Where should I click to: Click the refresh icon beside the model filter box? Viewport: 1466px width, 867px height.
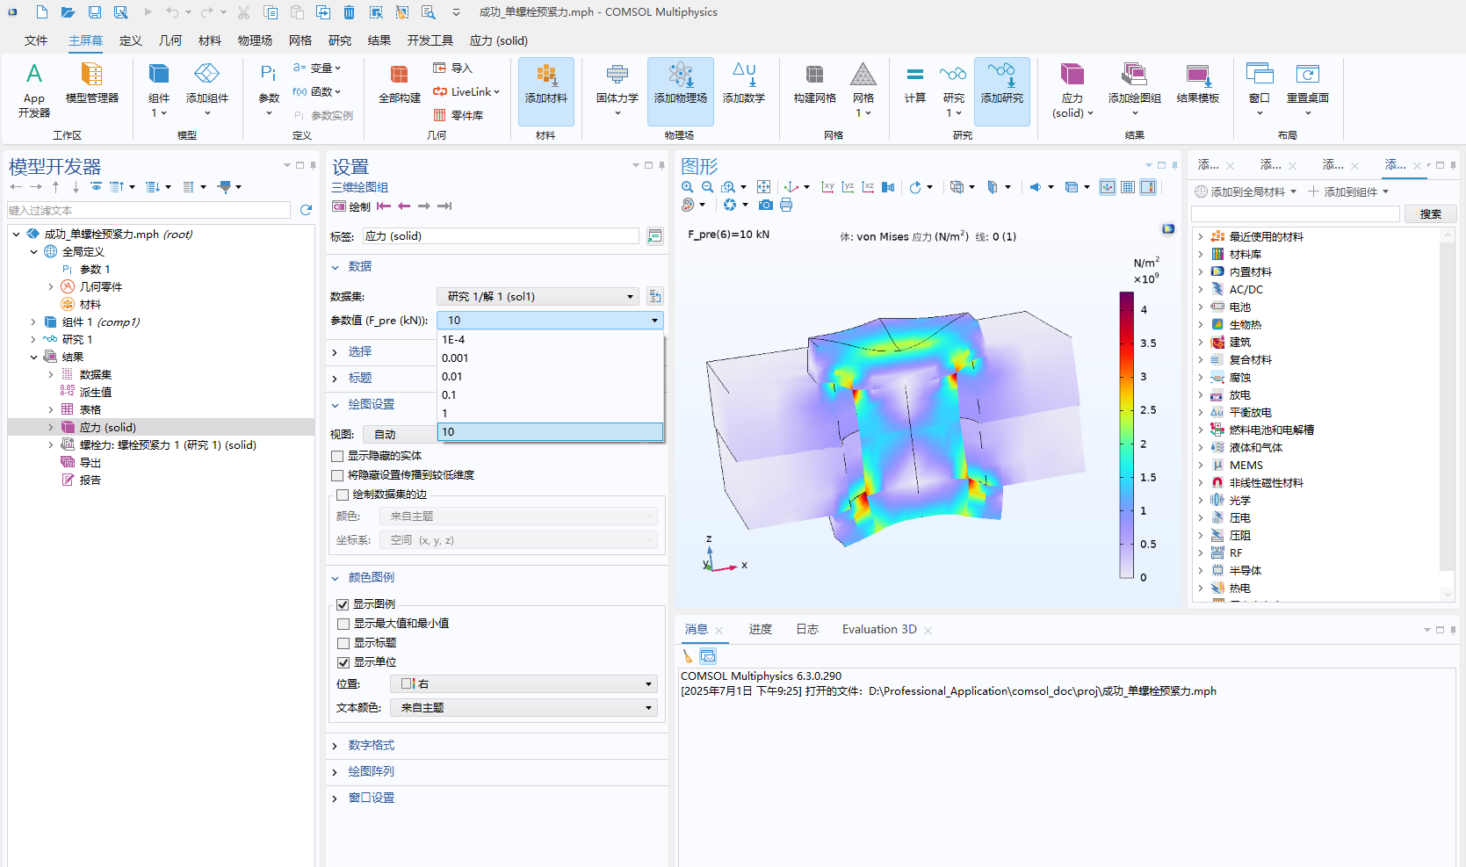(306, 210)
